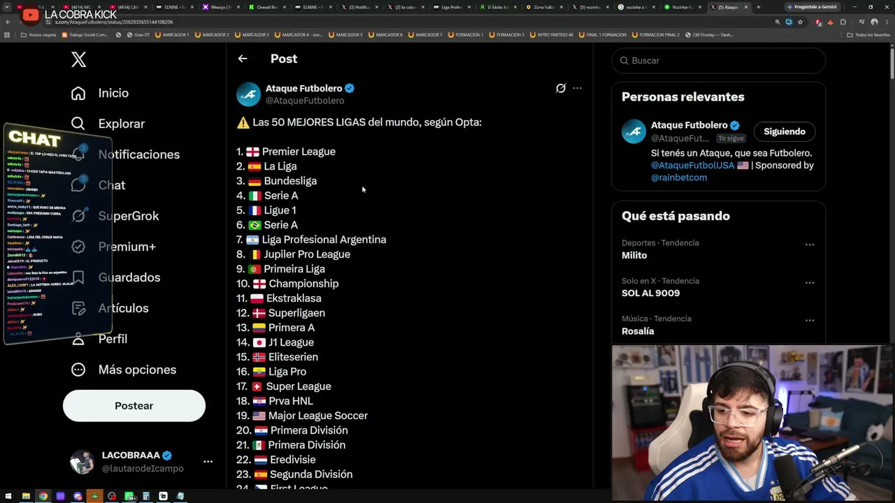
Task: Click Major League Soccer in the list
Action: tap(318, 416)
